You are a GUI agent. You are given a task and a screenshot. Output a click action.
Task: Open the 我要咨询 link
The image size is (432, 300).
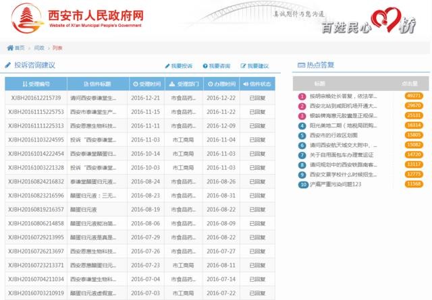click(x=216, y=66)
